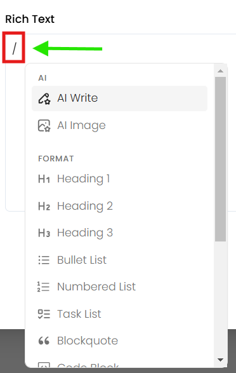The image size is (236, 373).
Task: Click the bullet list icon
Action: pyautogui.click(x=44, y=260)
